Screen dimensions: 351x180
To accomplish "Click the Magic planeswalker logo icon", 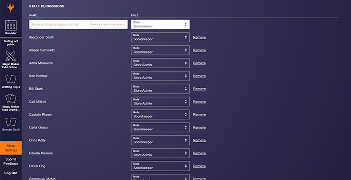I will tap(11, 7).
